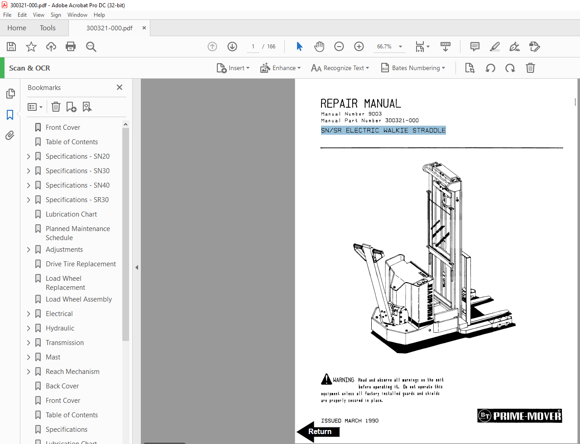Click the extract page icon in OCR bar

tap(470, 68)
